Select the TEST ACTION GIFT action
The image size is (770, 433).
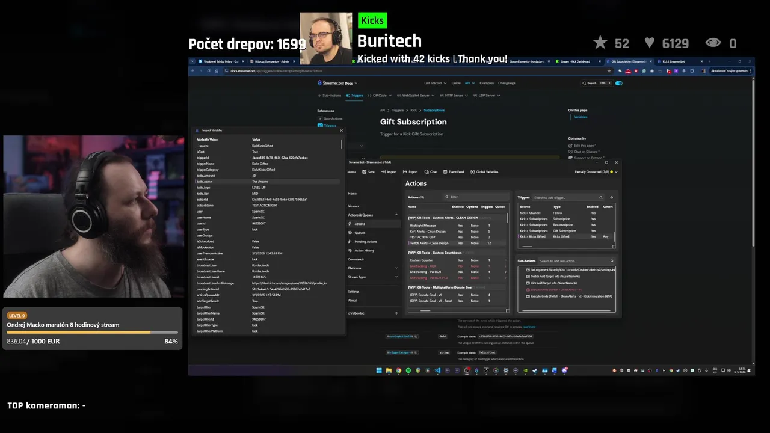coord(457,237)
